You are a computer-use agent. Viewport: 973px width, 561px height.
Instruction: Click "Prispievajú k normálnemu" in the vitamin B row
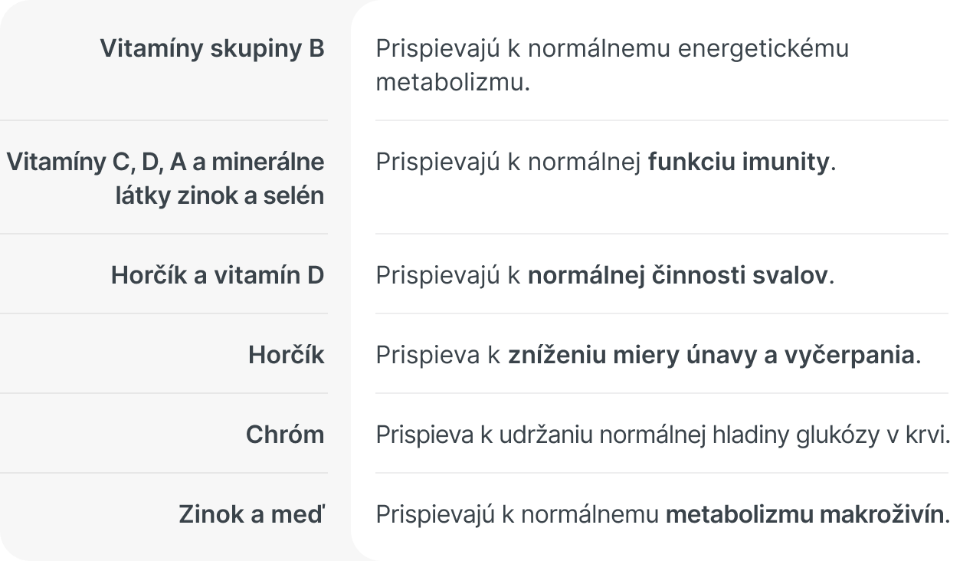(517, 48)
